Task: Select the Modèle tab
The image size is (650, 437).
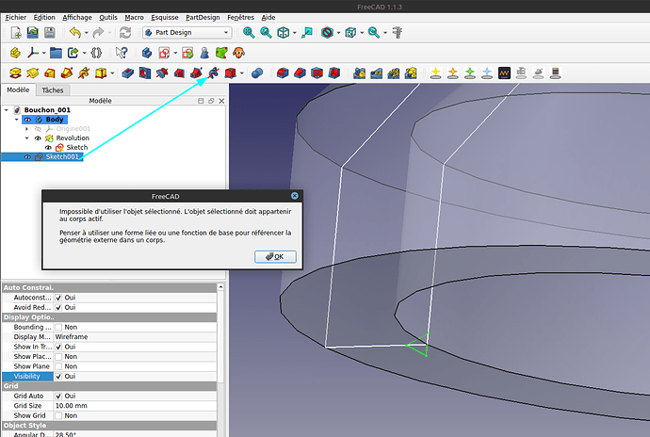Action: click(18, 89)
